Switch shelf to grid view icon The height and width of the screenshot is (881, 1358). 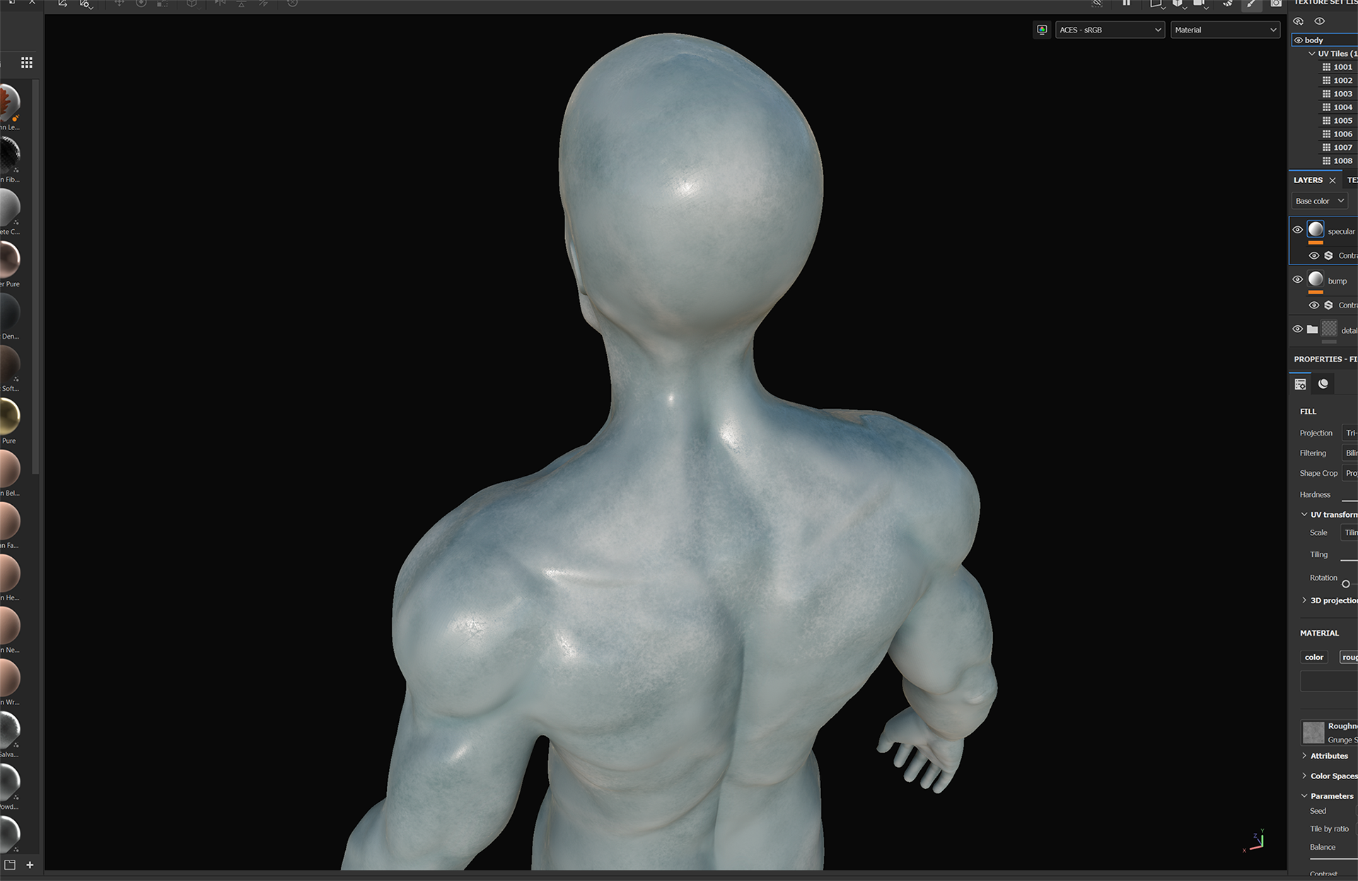click(27, 63)
